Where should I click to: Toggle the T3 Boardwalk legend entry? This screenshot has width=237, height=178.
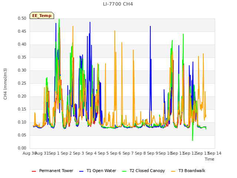click(x=188, y=171)
